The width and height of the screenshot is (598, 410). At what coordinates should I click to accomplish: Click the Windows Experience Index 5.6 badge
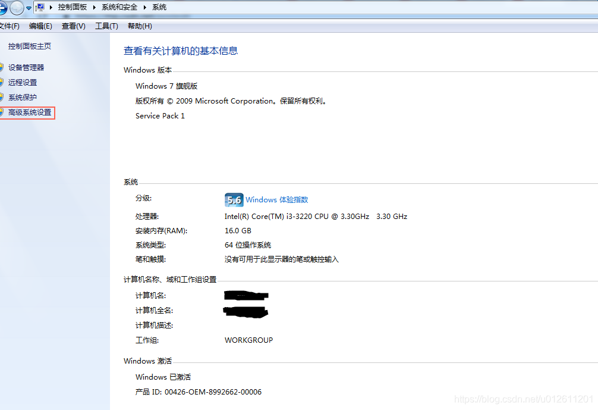[234, 200]
